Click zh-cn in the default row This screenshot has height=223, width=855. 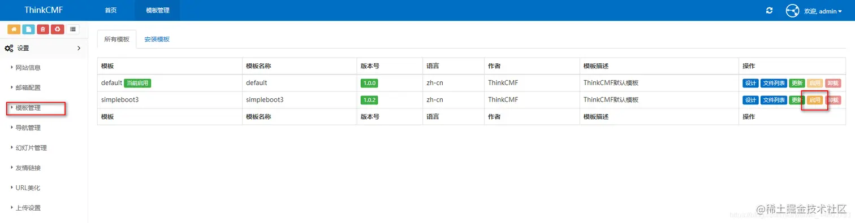(435, 83)
